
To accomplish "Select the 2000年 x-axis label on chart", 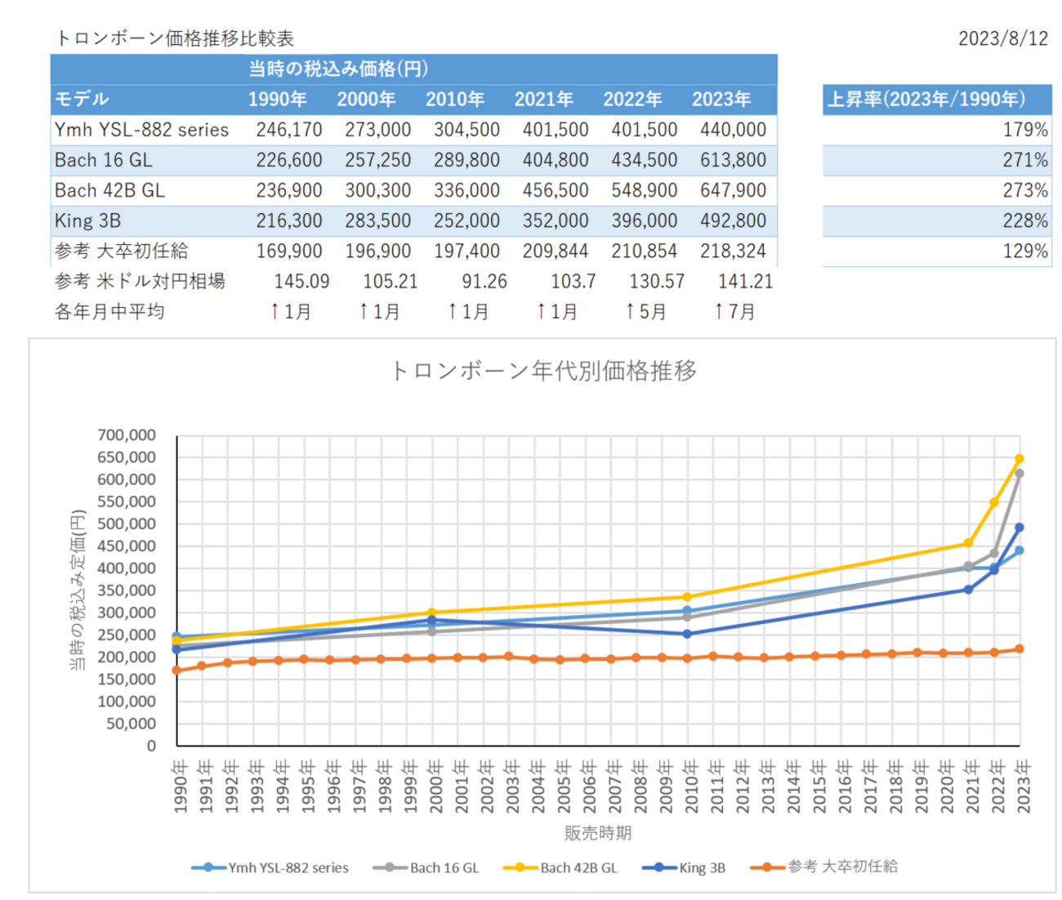I will [x=435, y=786].
